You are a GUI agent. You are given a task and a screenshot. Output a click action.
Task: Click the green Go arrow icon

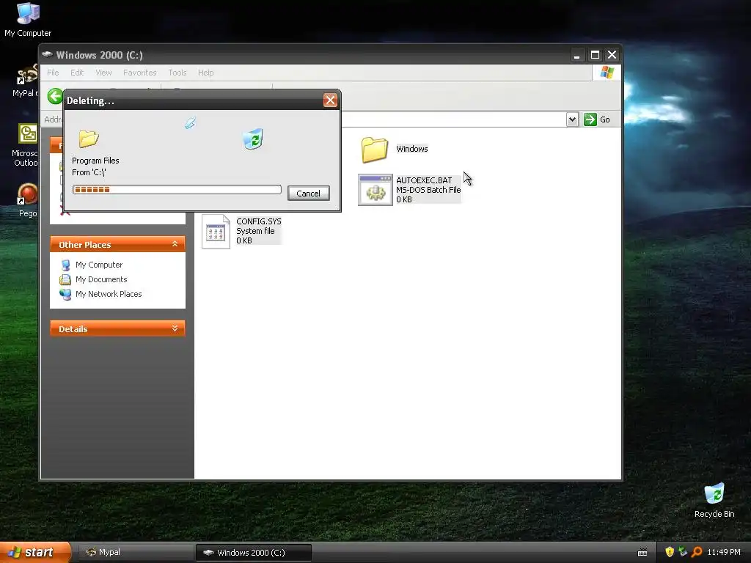click(590, 119)
